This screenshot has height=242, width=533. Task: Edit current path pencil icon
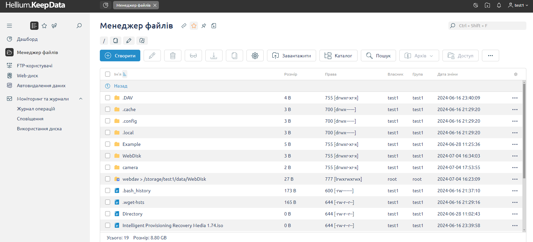129,40
